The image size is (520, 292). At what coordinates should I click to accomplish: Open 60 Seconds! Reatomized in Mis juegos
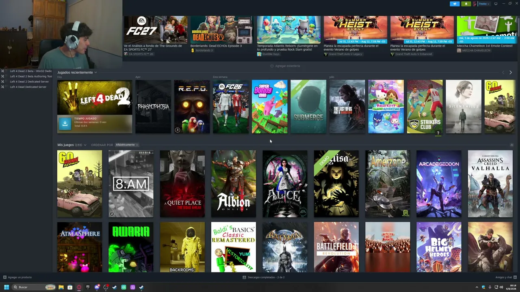point(80,184)
